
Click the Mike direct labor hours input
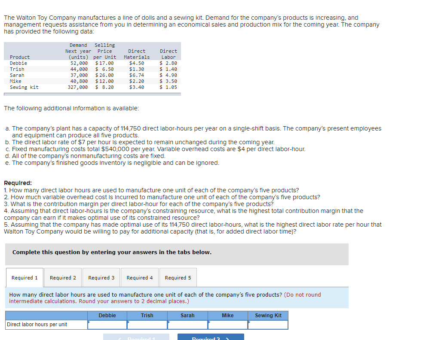228,325
